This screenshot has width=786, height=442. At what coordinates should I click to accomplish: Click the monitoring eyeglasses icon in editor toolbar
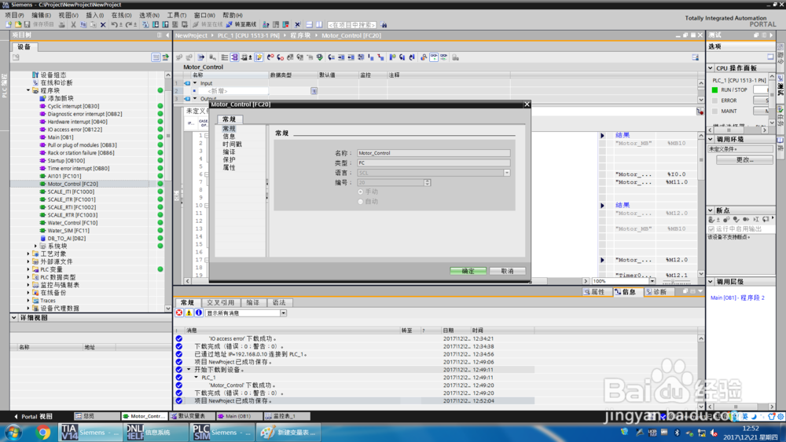[x=434, y=57]
